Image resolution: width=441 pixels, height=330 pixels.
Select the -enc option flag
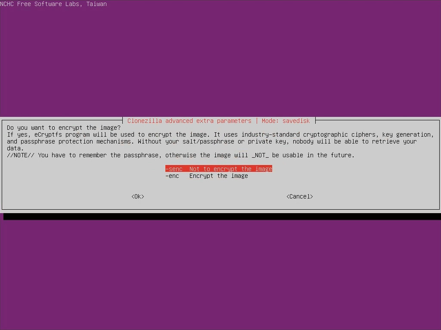click(x=172, y=176)
